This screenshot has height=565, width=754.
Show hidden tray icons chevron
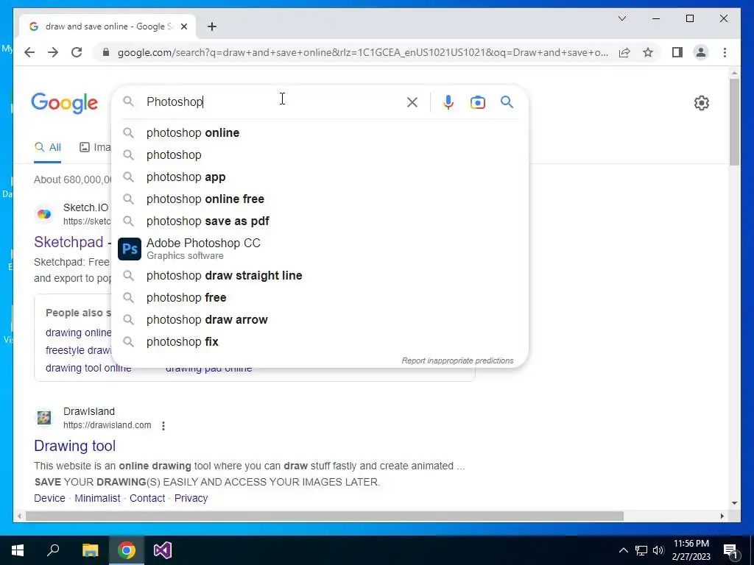[623, 550]
